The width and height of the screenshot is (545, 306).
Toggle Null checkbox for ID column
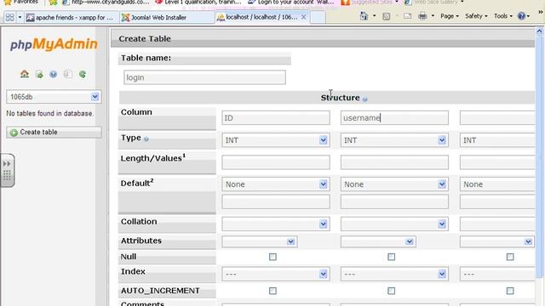(x=272, y=257)
